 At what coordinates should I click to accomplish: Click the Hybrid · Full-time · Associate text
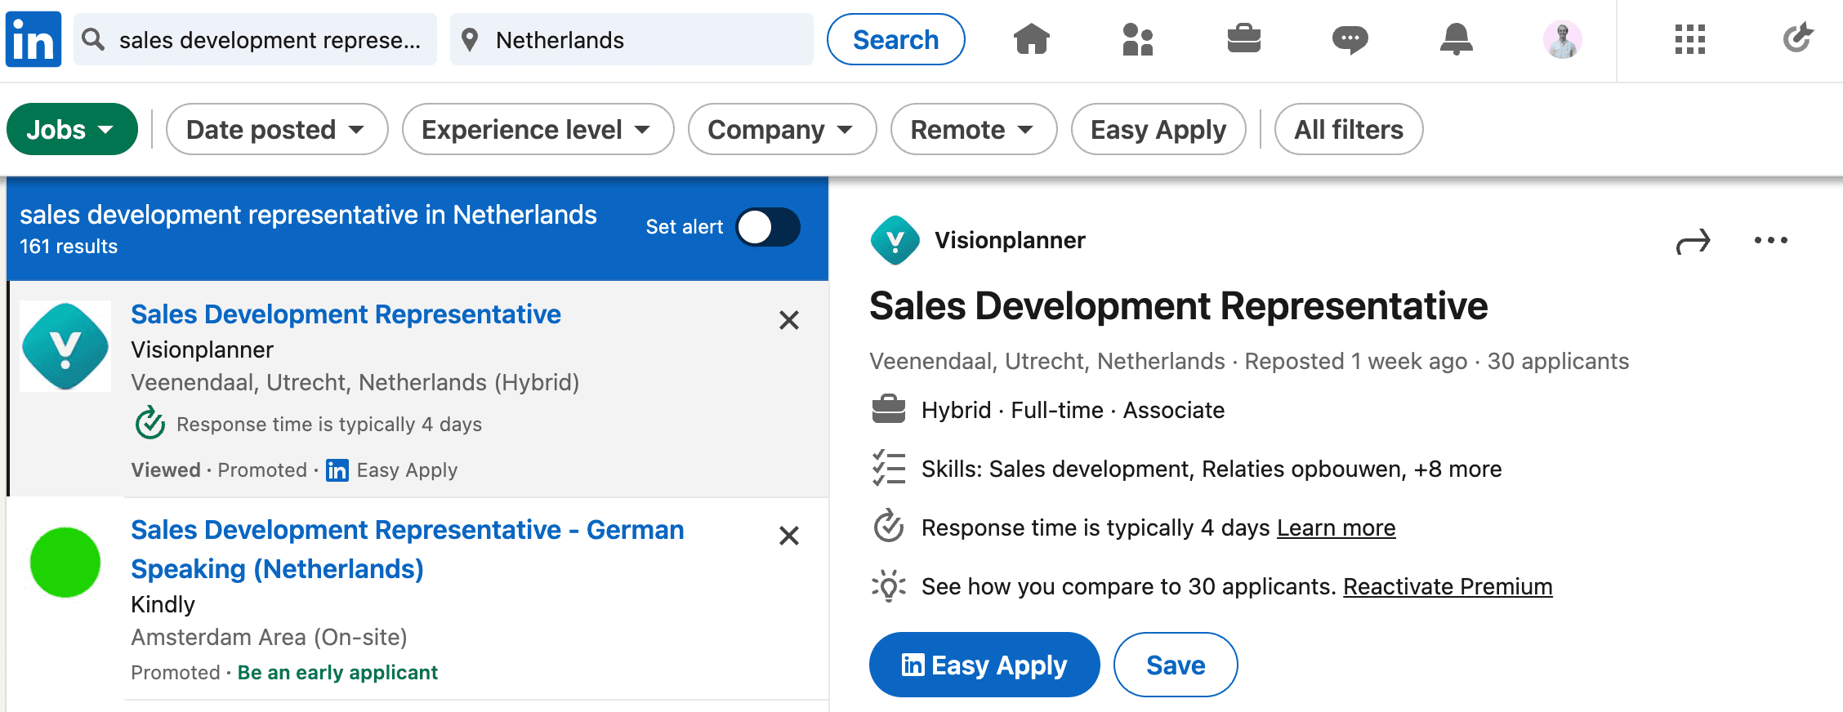click(1073, 410)
